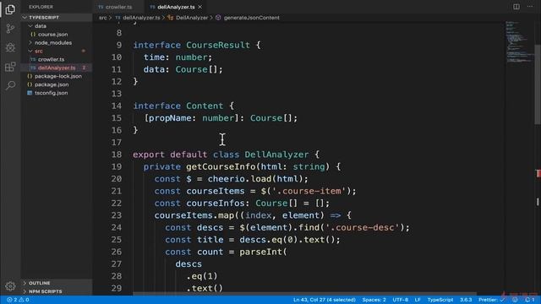541x304 pixels.
Task: Open the editor More Actions menu
Action: coord(530,7)
